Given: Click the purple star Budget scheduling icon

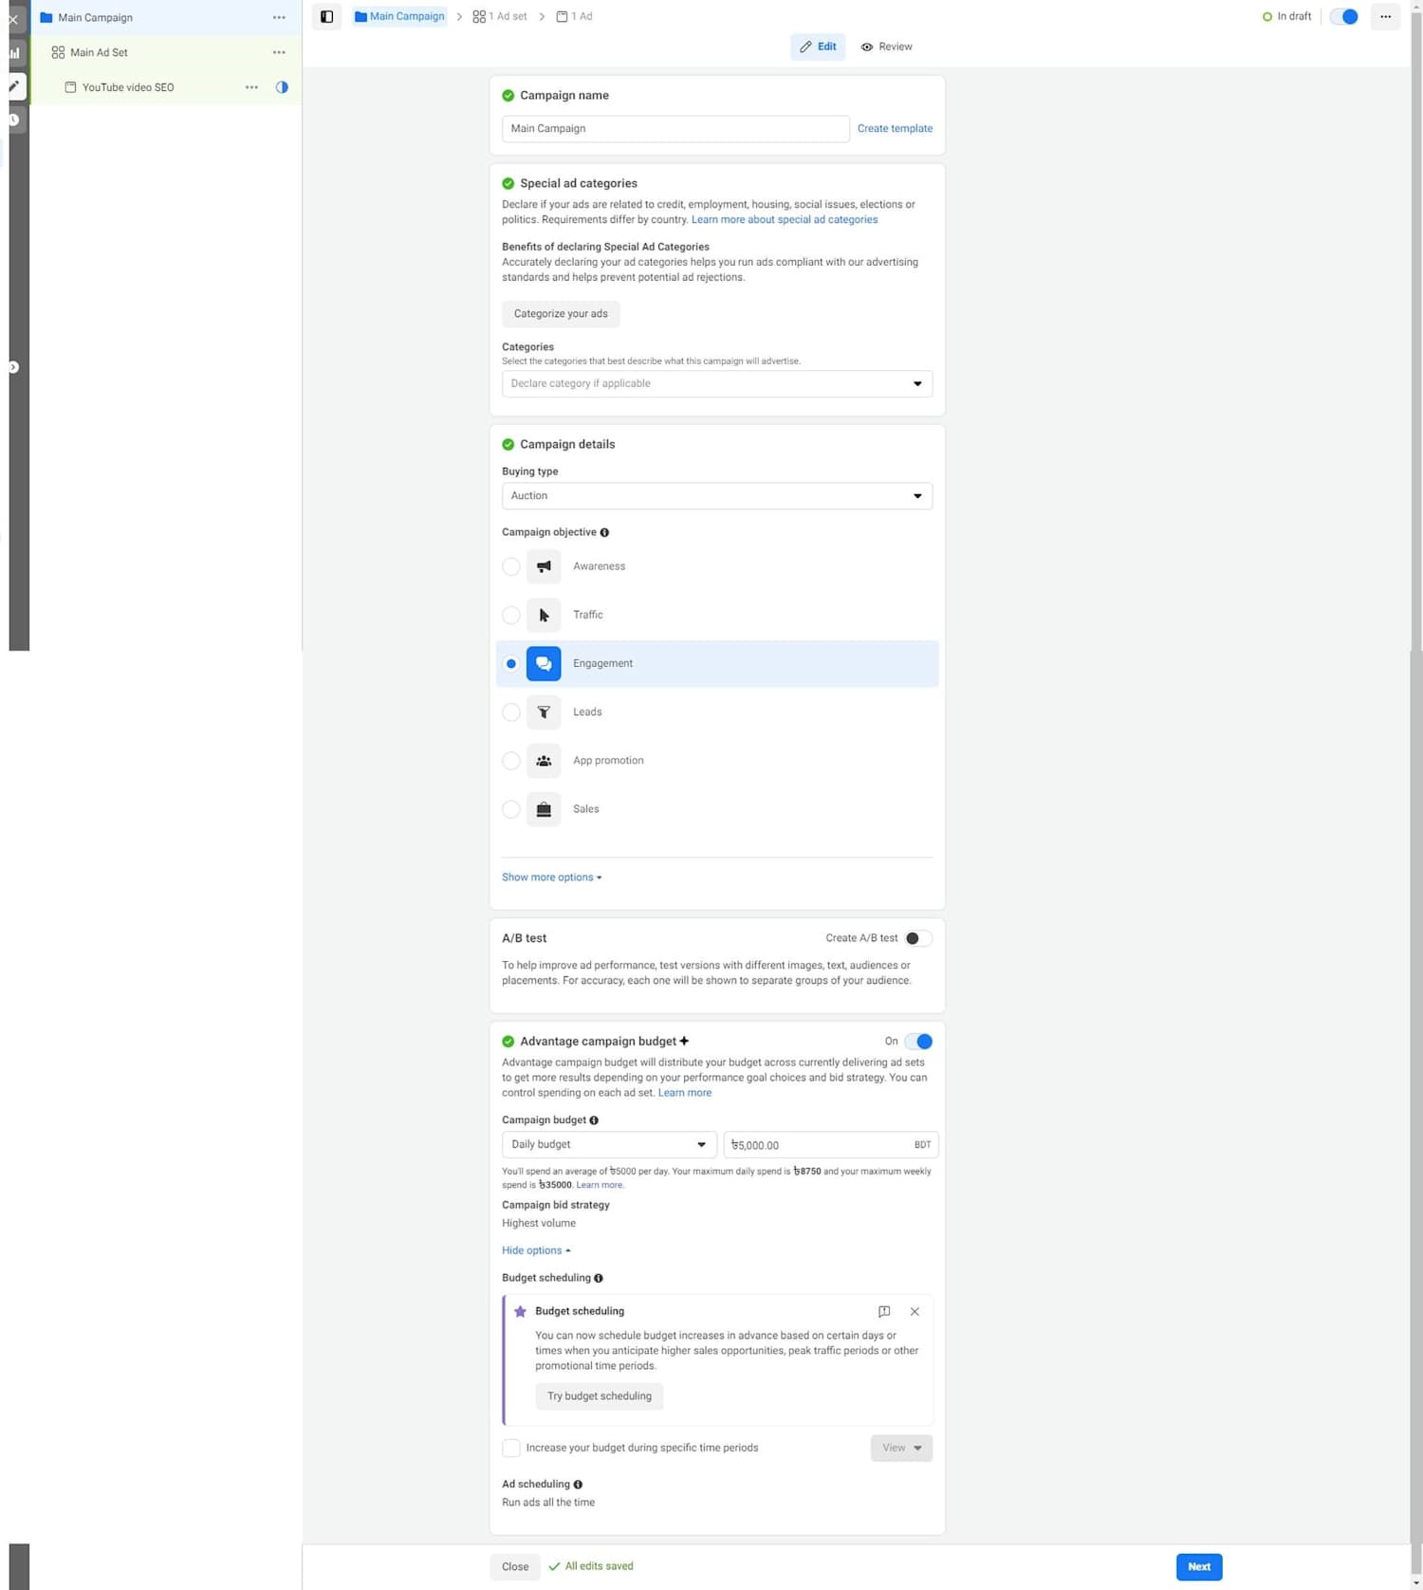Looking at the screenshot, I should pyautogui.click(x=520, y=1311).
